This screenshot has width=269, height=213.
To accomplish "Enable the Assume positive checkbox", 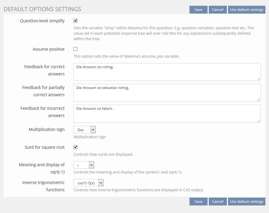I will (x=76, y=49).
